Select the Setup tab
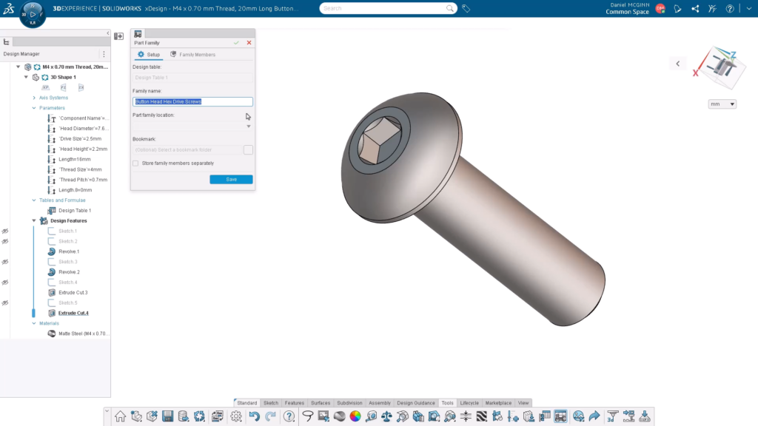 point(149,55)
